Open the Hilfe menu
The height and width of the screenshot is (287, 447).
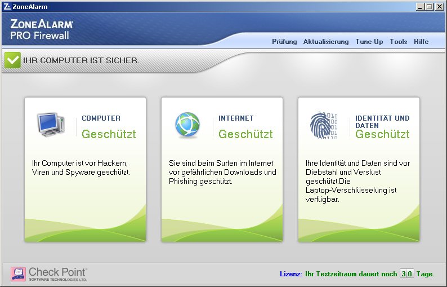[x=421, y=42]
